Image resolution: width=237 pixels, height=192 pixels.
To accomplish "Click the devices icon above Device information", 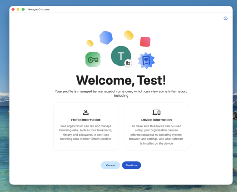I will coord(156,112).
